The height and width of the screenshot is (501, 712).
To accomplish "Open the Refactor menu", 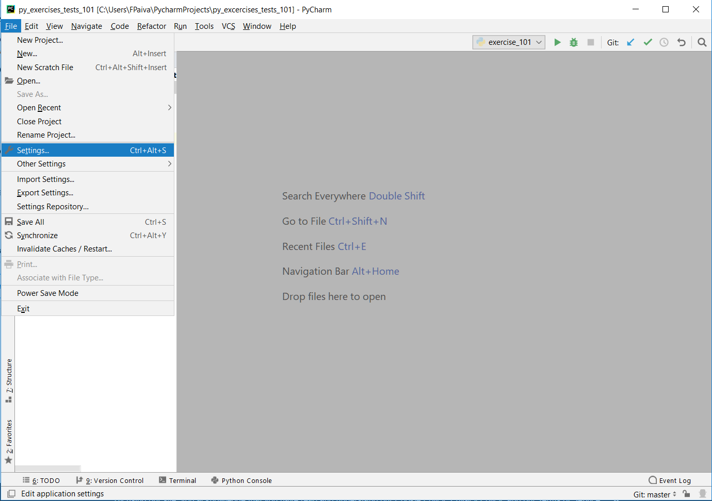I will click(x=152, y=26).
